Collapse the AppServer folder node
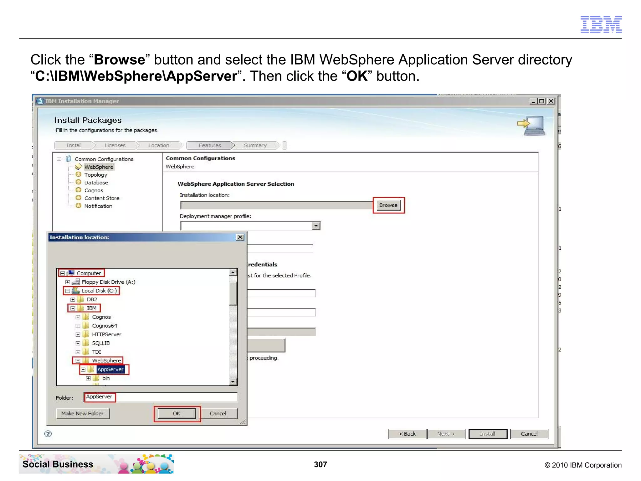The height and width of the screenshot is (481, 641). 83,370
